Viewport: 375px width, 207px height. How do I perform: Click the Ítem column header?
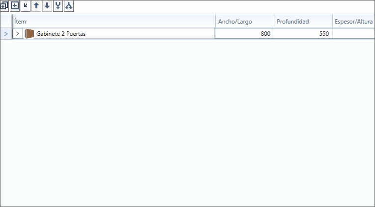pos(114,21)
